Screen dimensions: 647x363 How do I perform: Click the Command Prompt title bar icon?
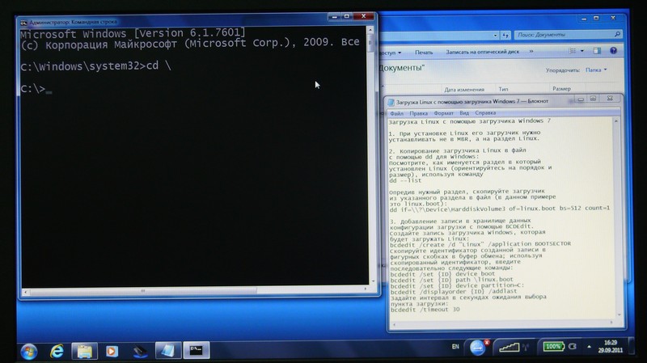click(x=24, y=23)
